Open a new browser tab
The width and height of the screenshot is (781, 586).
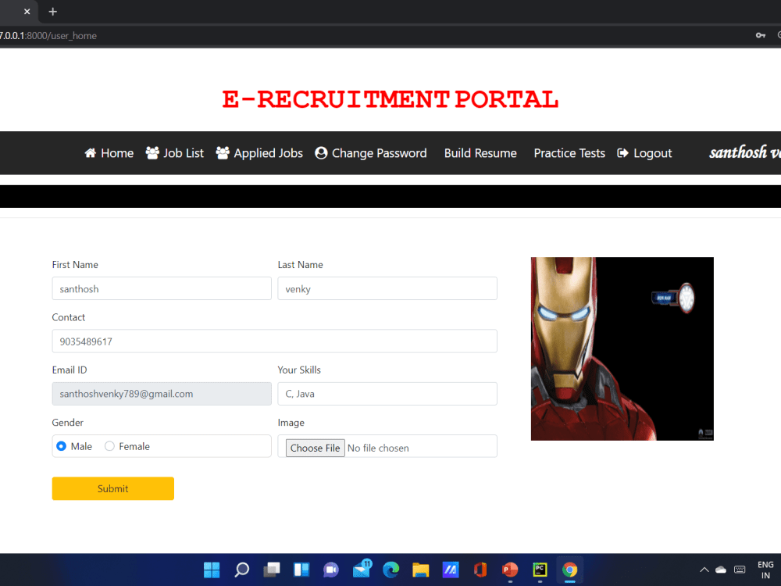[x=52, y=12]
